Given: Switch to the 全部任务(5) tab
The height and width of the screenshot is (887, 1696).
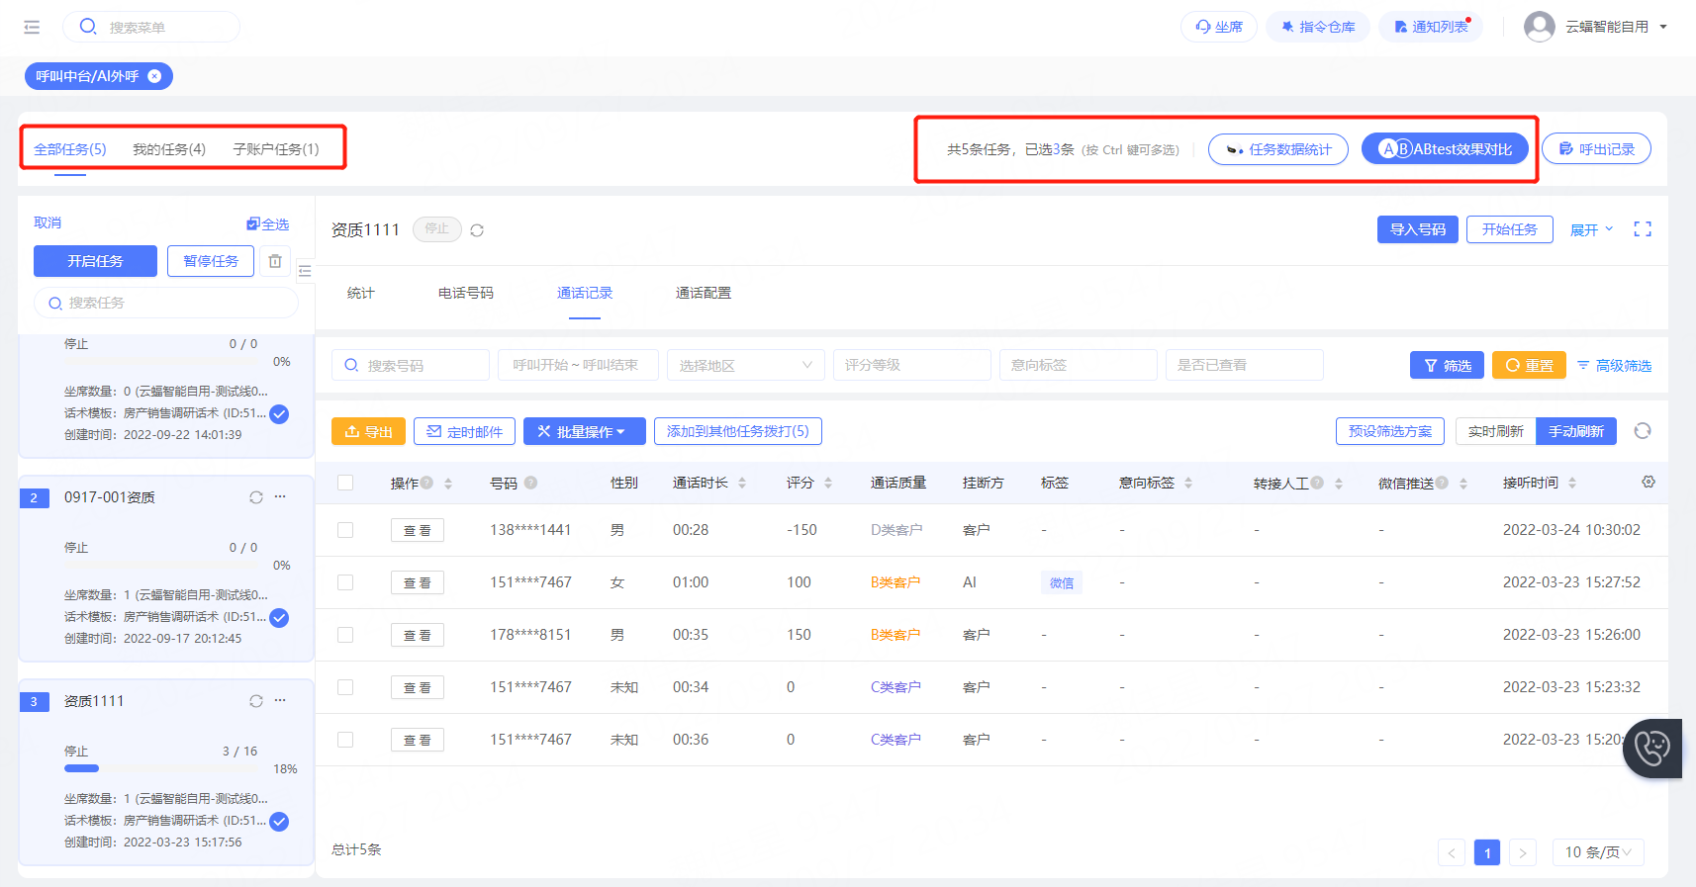Looking at the screenshot, I should pyautogui.click(x=70, y=149).
